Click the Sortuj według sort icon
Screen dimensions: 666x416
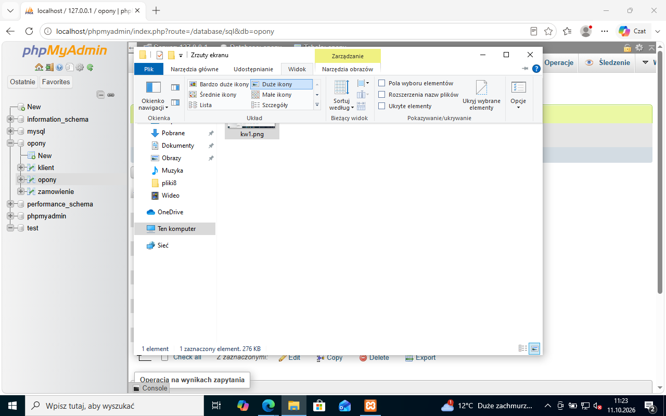[342, 87]
